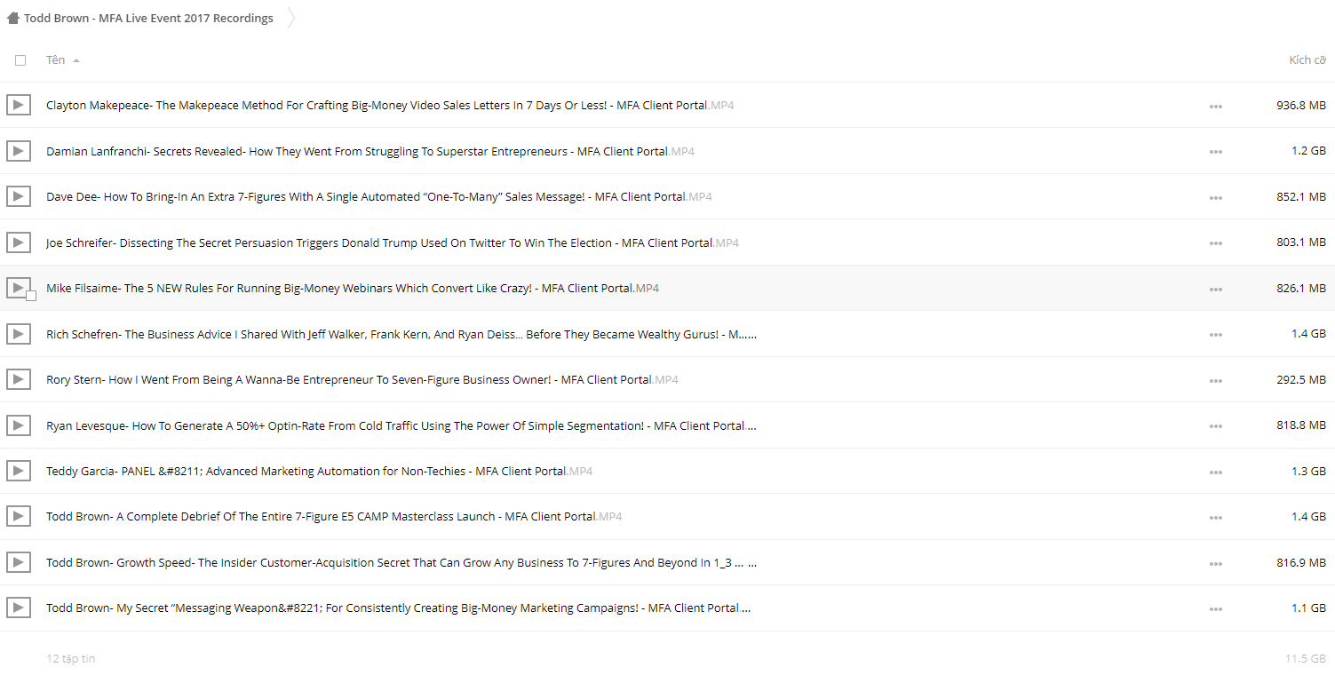Open more options for Joe Schreifer file
1335x691 pixels.
(1215, 243)
